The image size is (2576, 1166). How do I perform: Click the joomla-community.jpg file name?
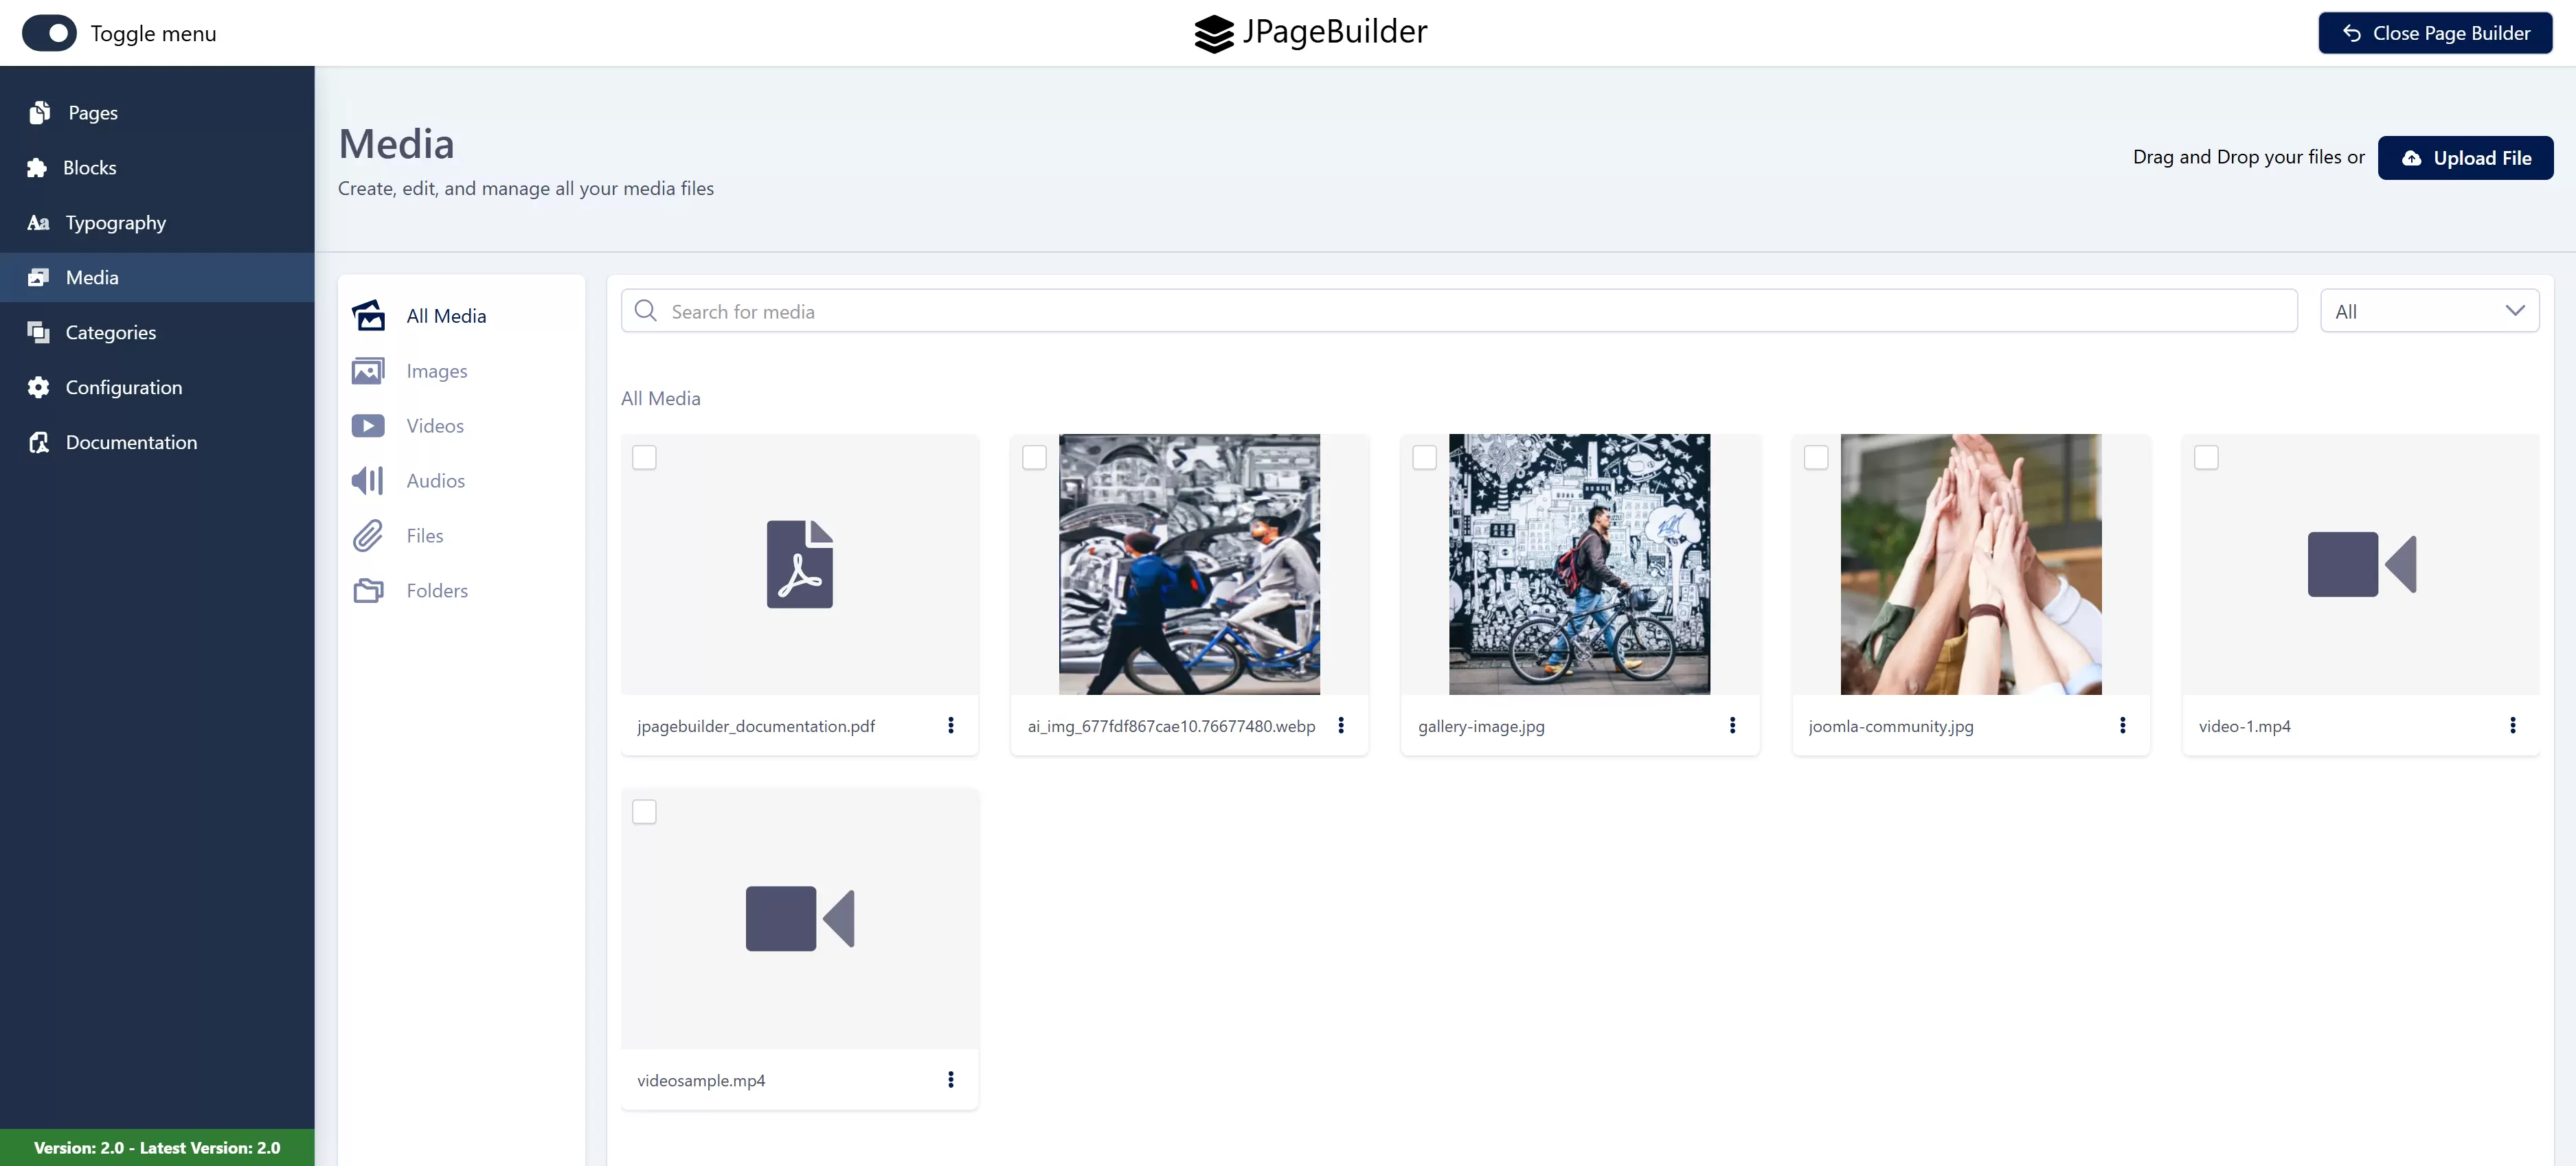click(x=1890, y=726)
